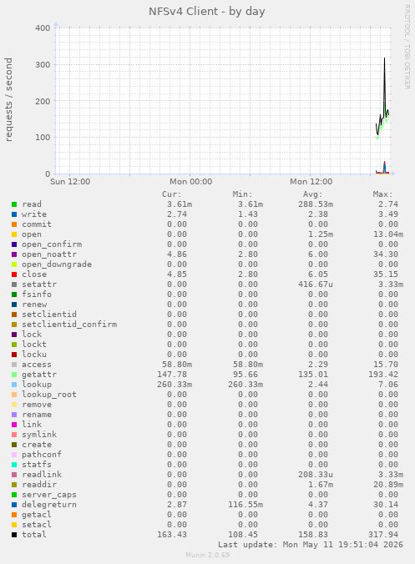Click the purple open_noattr legend swatch
415x564 pixels.
pyautogui.click(x=14, y=254)
